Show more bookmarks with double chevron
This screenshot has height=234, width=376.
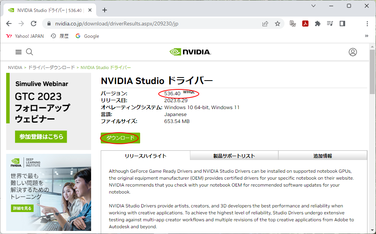click(x=366, y=36)
